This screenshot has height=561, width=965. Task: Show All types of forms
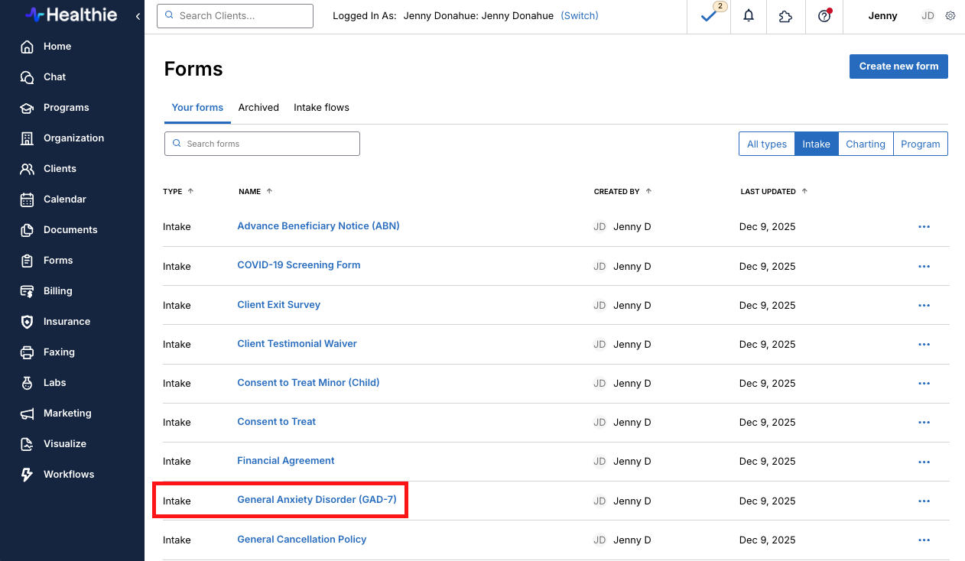(x=766, y=144)
